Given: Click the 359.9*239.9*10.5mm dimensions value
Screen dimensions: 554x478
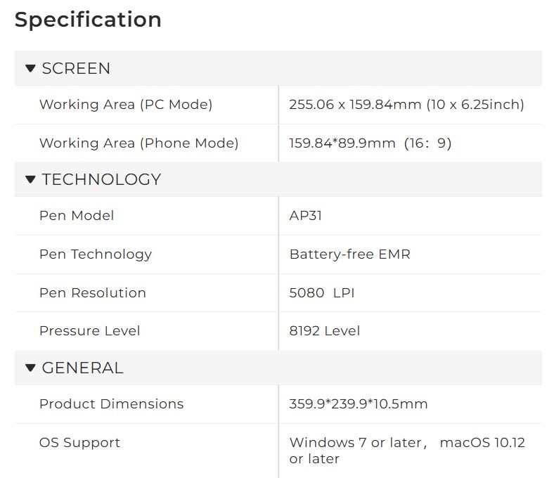Looking at the screenshot, I should (358, 404).
